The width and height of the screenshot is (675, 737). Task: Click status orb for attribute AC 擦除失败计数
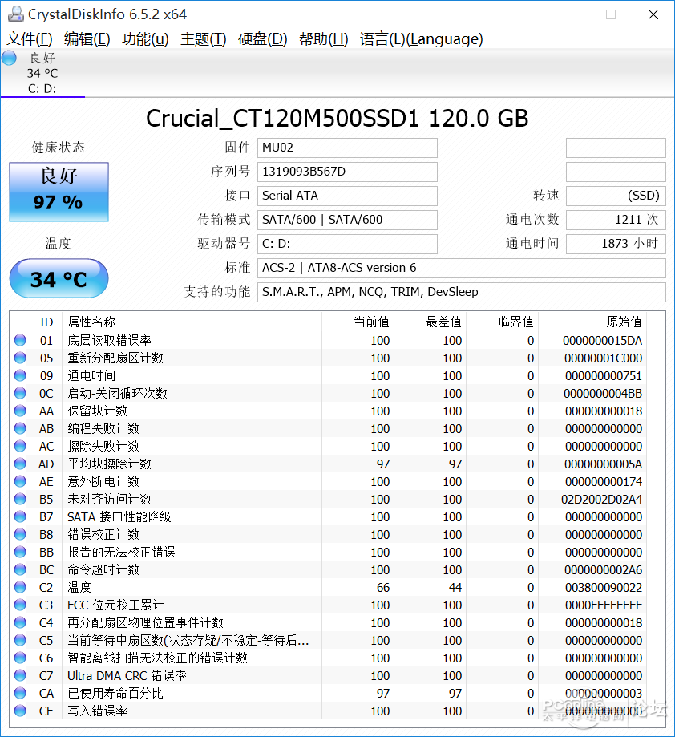tap(20, 446)
